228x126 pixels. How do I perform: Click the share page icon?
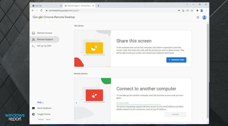point(187,10)
